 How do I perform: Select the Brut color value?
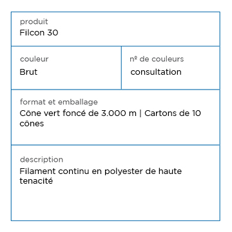point(28,72)
